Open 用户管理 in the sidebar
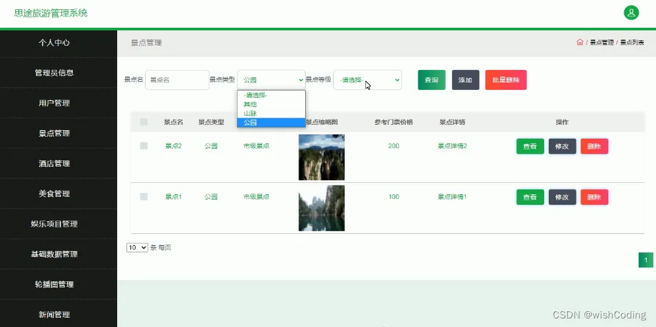 (x=54, y=103)
